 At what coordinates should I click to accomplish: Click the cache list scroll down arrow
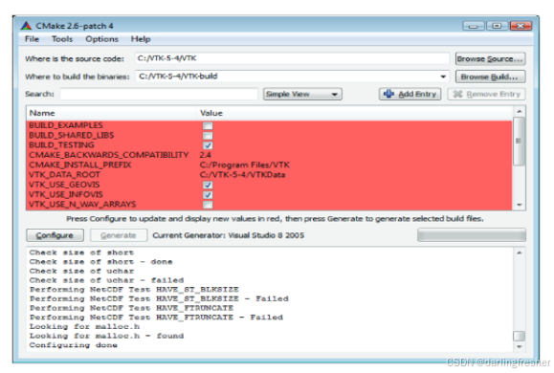pos(519,205)
